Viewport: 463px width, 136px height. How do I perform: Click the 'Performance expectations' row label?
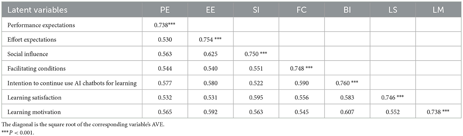click(x=41, y=25)
